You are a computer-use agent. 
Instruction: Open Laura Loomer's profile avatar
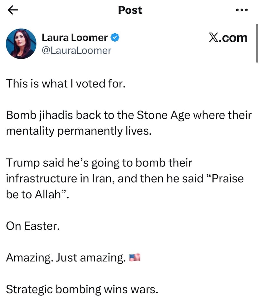tap(21, 43)
